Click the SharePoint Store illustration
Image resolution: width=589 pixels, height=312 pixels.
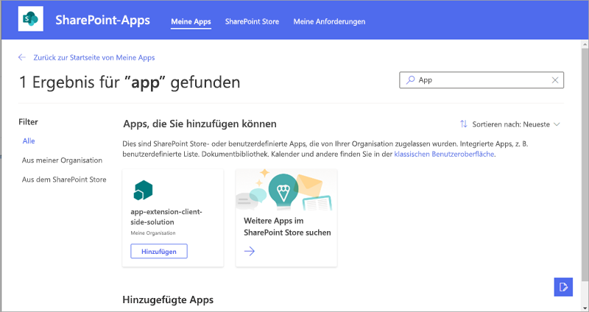[286, 190]
